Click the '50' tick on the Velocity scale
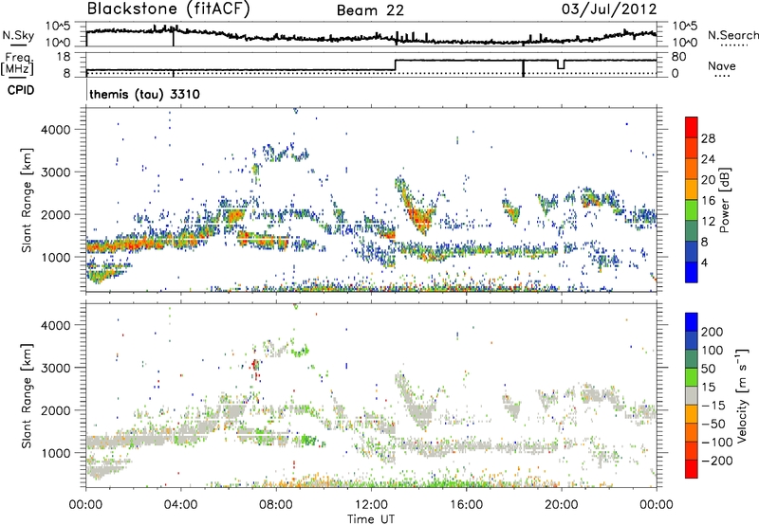This screenshot has height=525, width=759. (708, 369)
